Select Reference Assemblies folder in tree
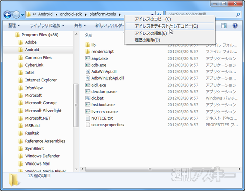 coord(45,141)
